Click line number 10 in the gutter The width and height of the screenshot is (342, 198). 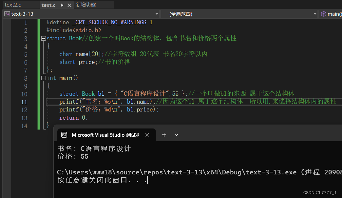24,94
